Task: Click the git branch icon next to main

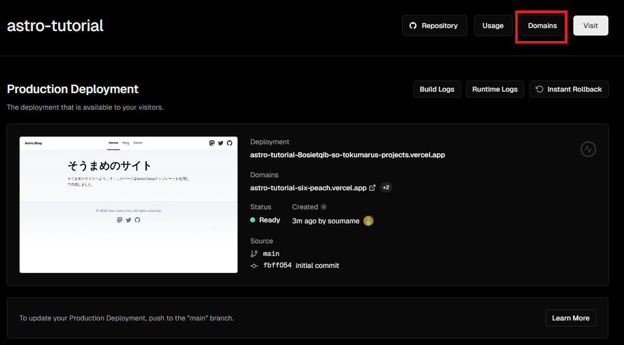Action: 254,254
